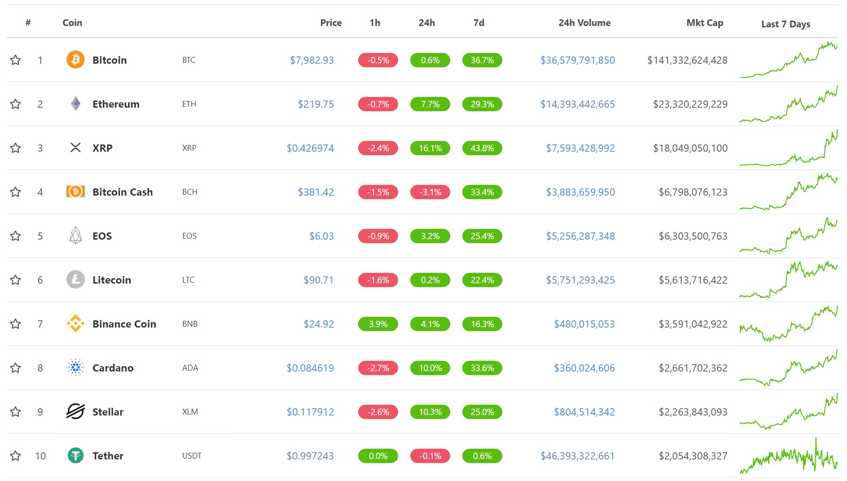Mark EOS as favorite
Screen dimensions: 847x481
(16, 236)
